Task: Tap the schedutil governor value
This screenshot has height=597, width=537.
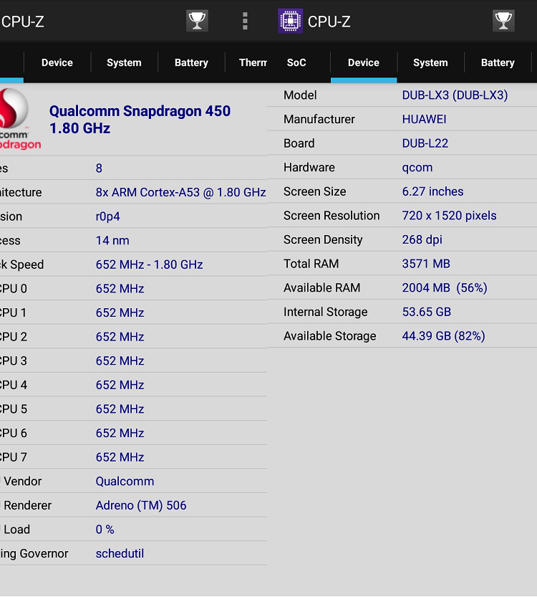Action: pyautogui.click(x=120, y=554)
